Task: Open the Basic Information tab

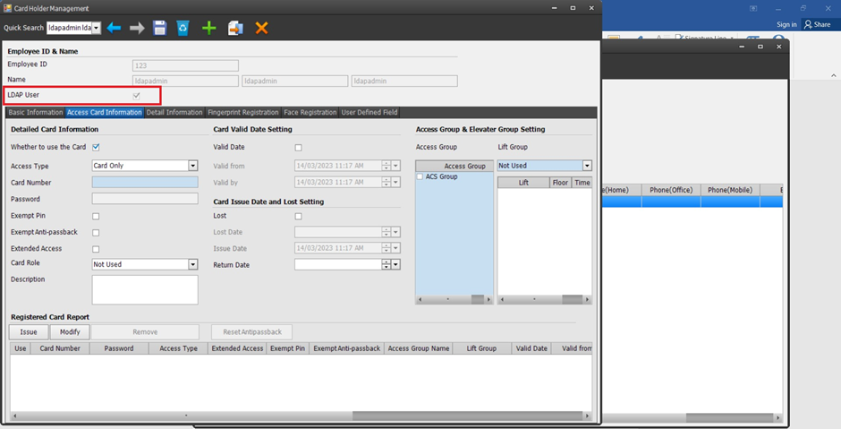Action: point(35,113)
